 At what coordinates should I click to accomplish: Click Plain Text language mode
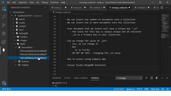(x=155, y=89)
